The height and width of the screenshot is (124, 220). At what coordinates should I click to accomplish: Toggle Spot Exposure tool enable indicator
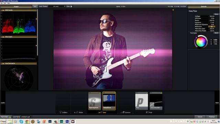tap(100, 93)
